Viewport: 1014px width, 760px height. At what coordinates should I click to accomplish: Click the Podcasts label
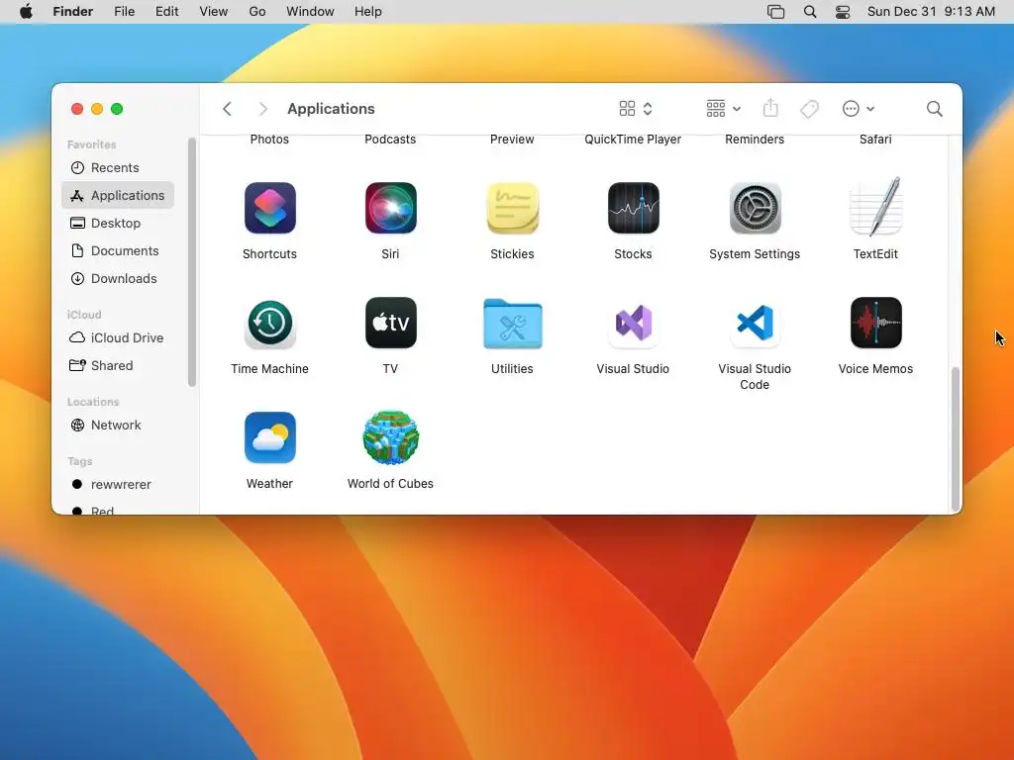coord(390,140)
